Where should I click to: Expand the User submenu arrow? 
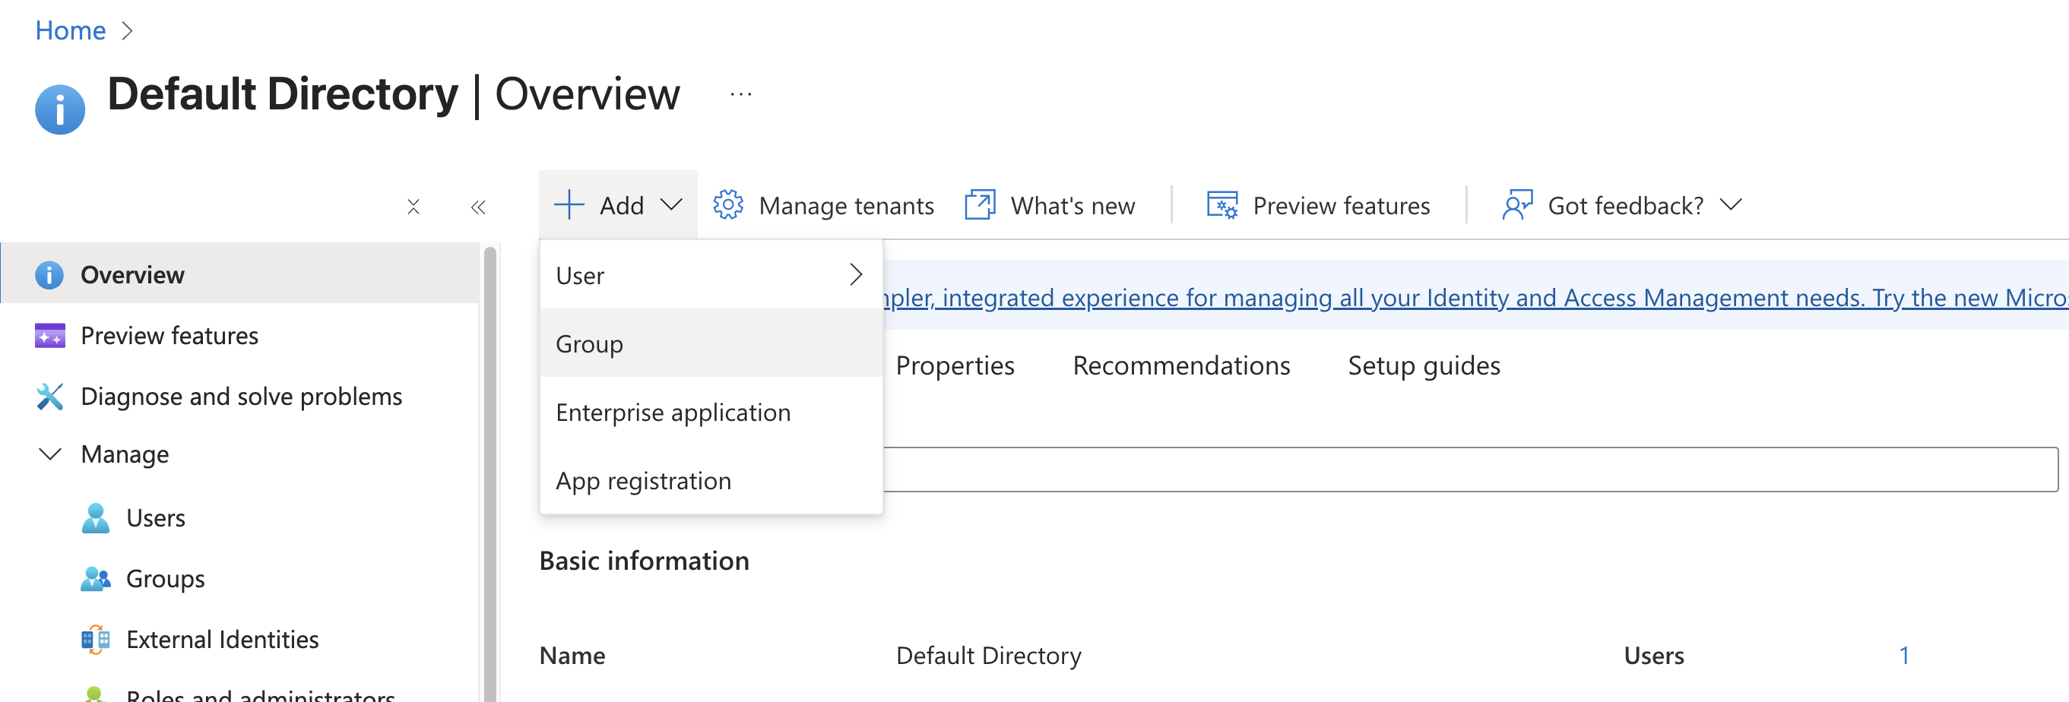point(855,276)
